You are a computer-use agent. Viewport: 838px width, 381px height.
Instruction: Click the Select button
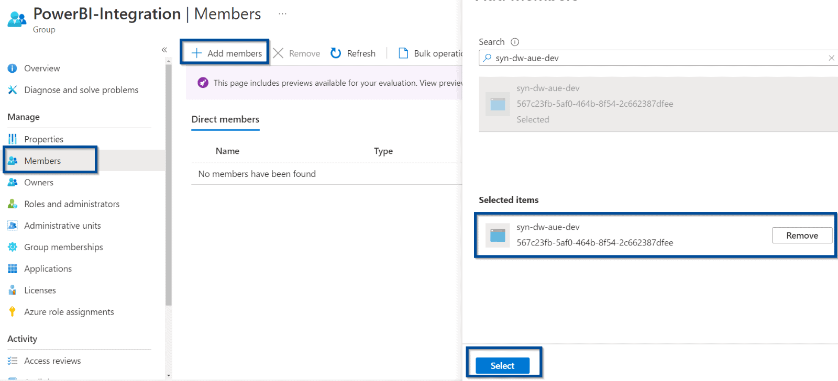tap(502, 366)
